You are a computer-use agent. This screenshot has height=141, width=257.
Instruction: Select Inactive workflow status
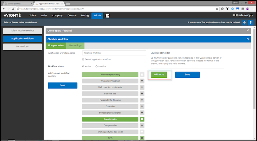(x=97, y=66)
